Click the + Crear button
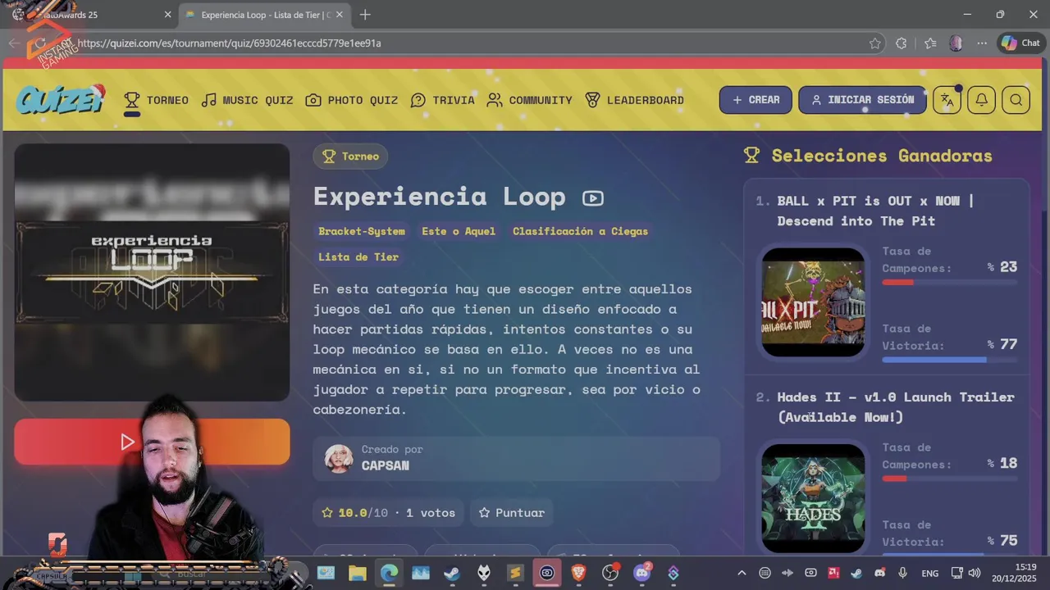The width and height of the screenshot is (1050, 590). pyautogui.click(x=756, y=100)
